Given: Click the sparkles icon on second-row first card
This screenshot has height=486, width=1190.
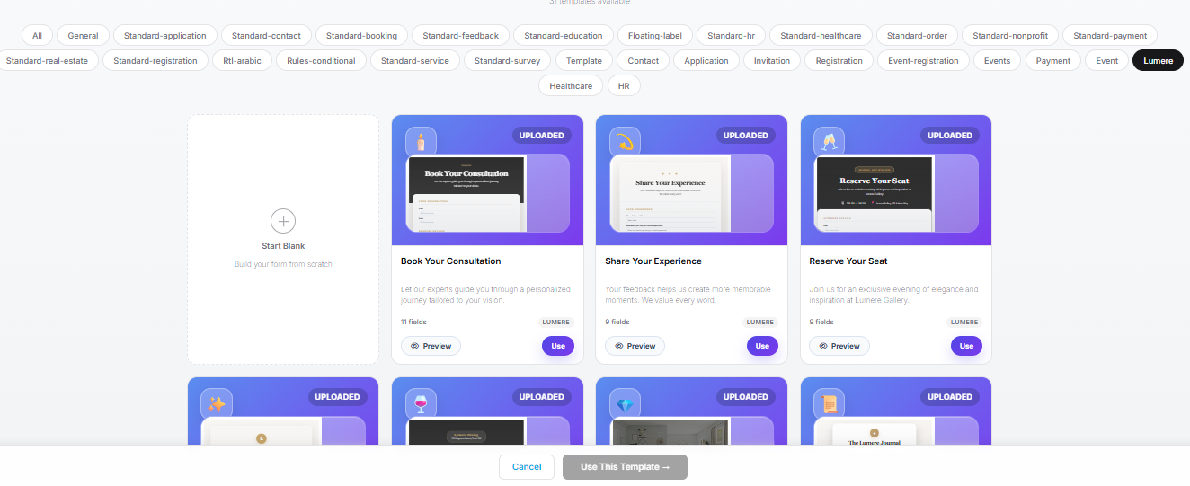Looking at the screenshot, I should pos(217,403).
